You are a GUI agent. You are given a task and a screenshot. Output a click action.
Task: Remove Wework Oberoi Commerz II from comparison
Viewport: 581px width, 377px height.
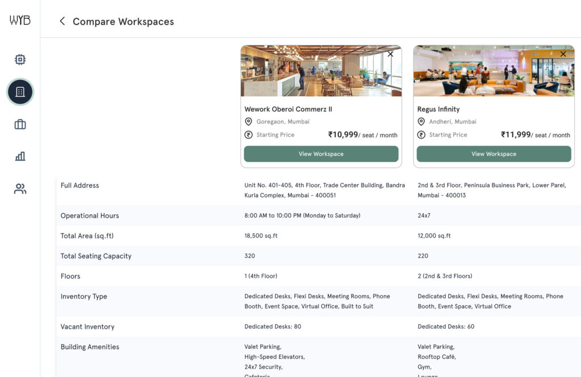pos(390,54)
